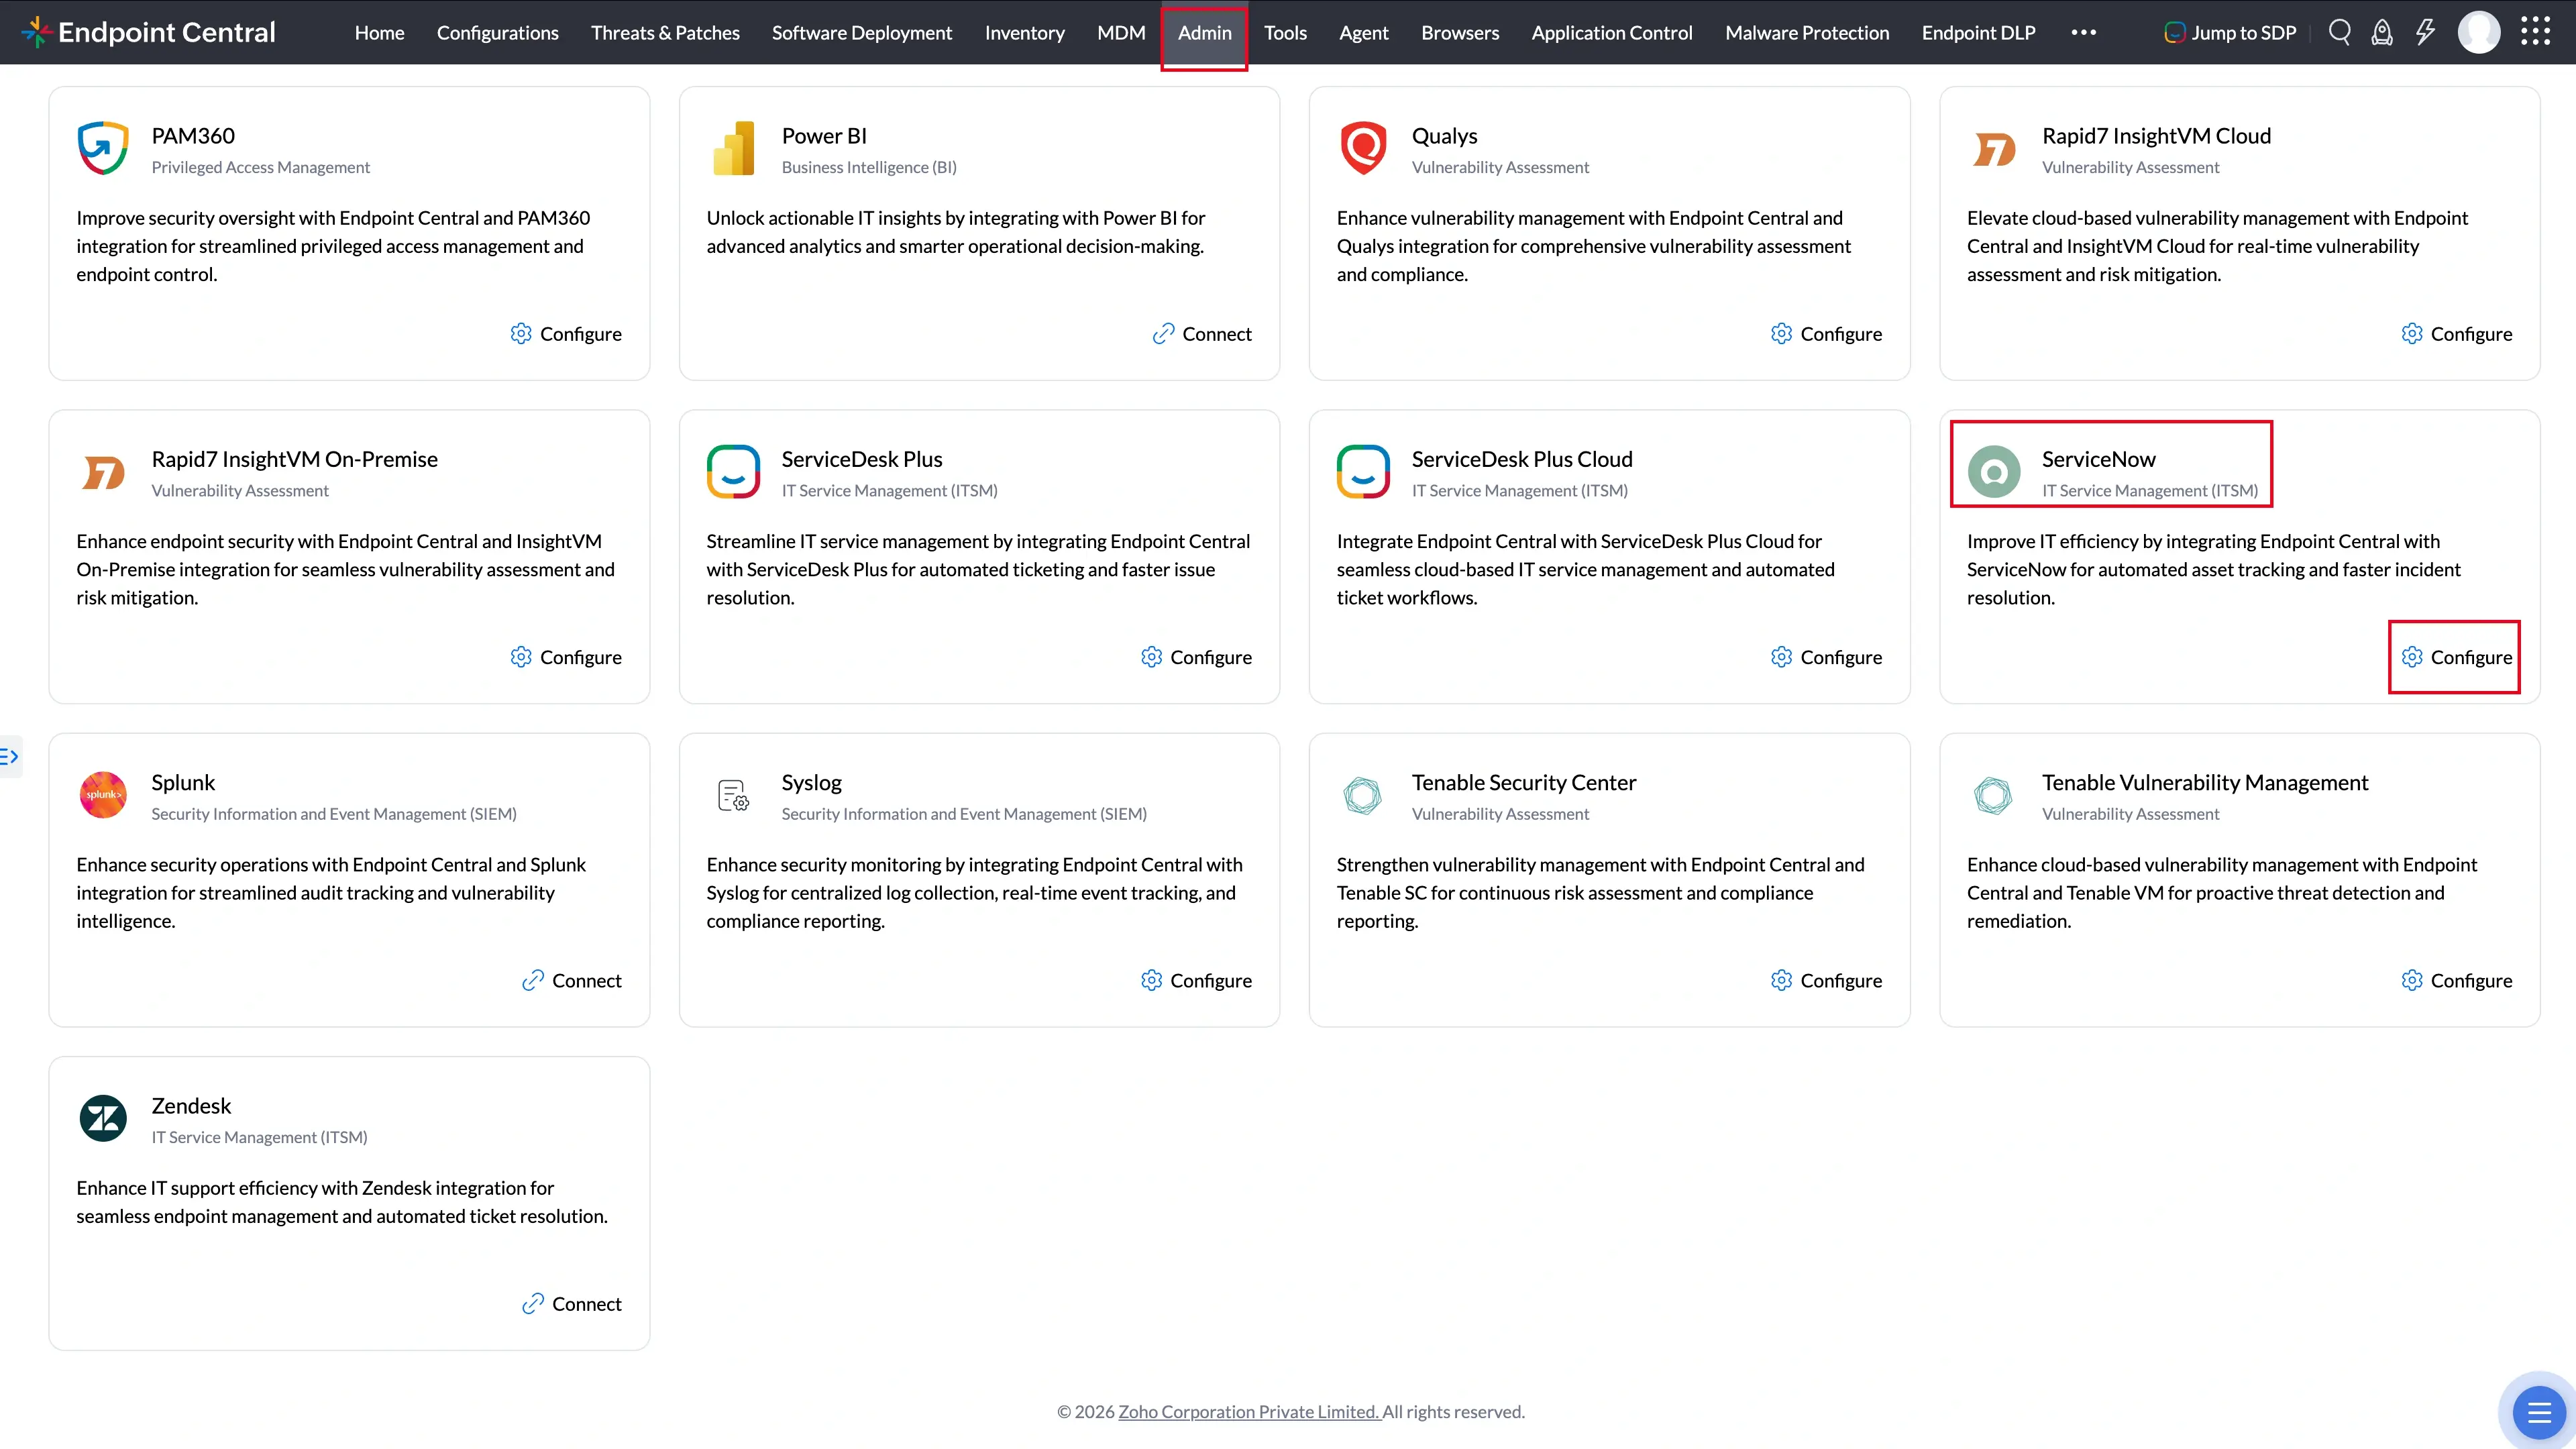Image resolution: width=2576 pixels, height=1449 pixels.
Task: Go to the Home tab
Action: coord(379,32)
